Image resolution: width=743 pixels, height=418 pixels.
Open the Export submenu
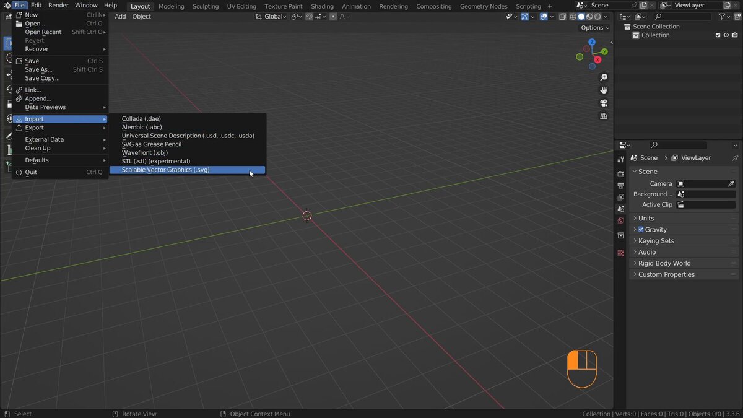point(61,128)
